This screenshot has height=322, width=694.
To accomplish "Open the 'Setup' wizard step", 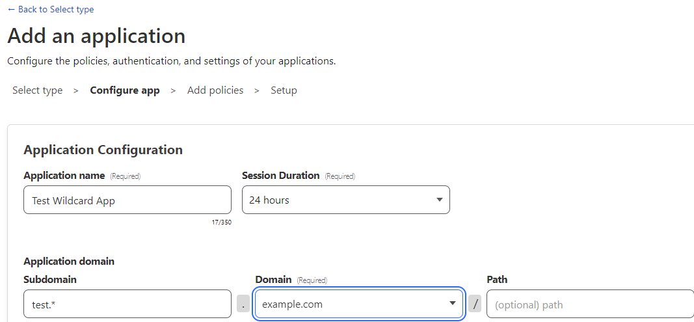I will [x=284, y=90].
